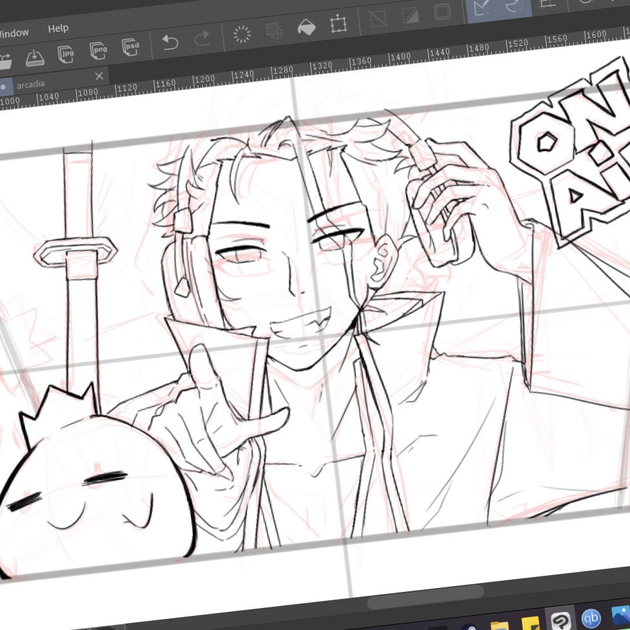
Task: Click the Clip Studio Paint taskbar icon
Action: [x=560, y=620]
